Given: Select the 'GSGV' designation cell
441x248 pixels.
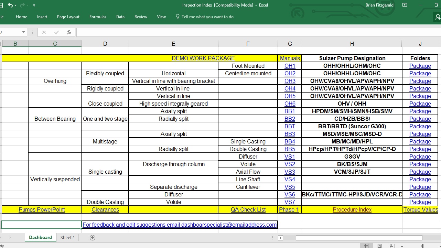Looking at the screenshot, I should tap(352, 157).
